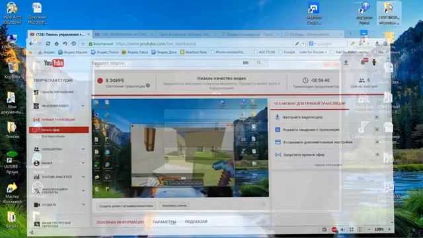Image resolution: width=423 pixels, height=238 pixels.
Task: Click the red ad-block icon in the status bar
Action: click(x=334, y=229)
